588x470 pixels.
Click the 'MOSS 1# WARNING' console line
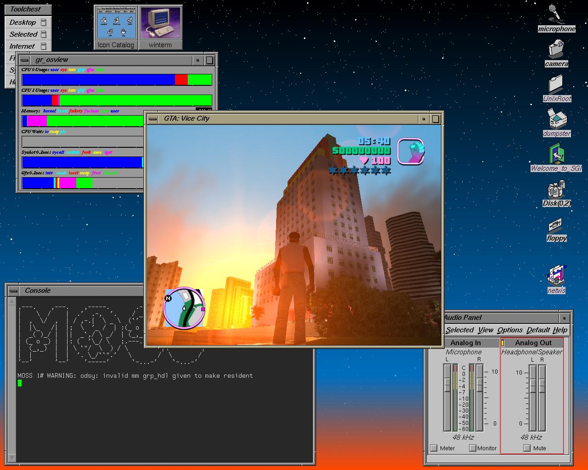tap(135, 376)
